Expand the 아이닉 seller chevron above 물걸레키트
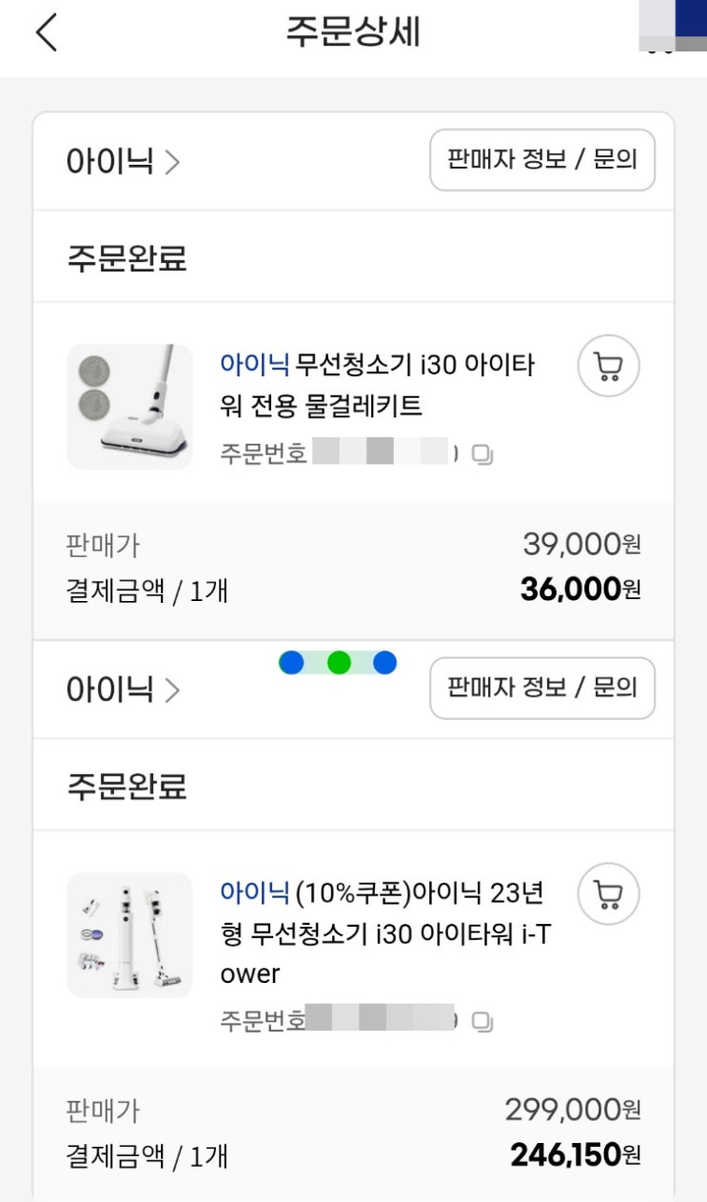Screen dimensions: 707x1202 pyautogui.click(x=171, y=162)
